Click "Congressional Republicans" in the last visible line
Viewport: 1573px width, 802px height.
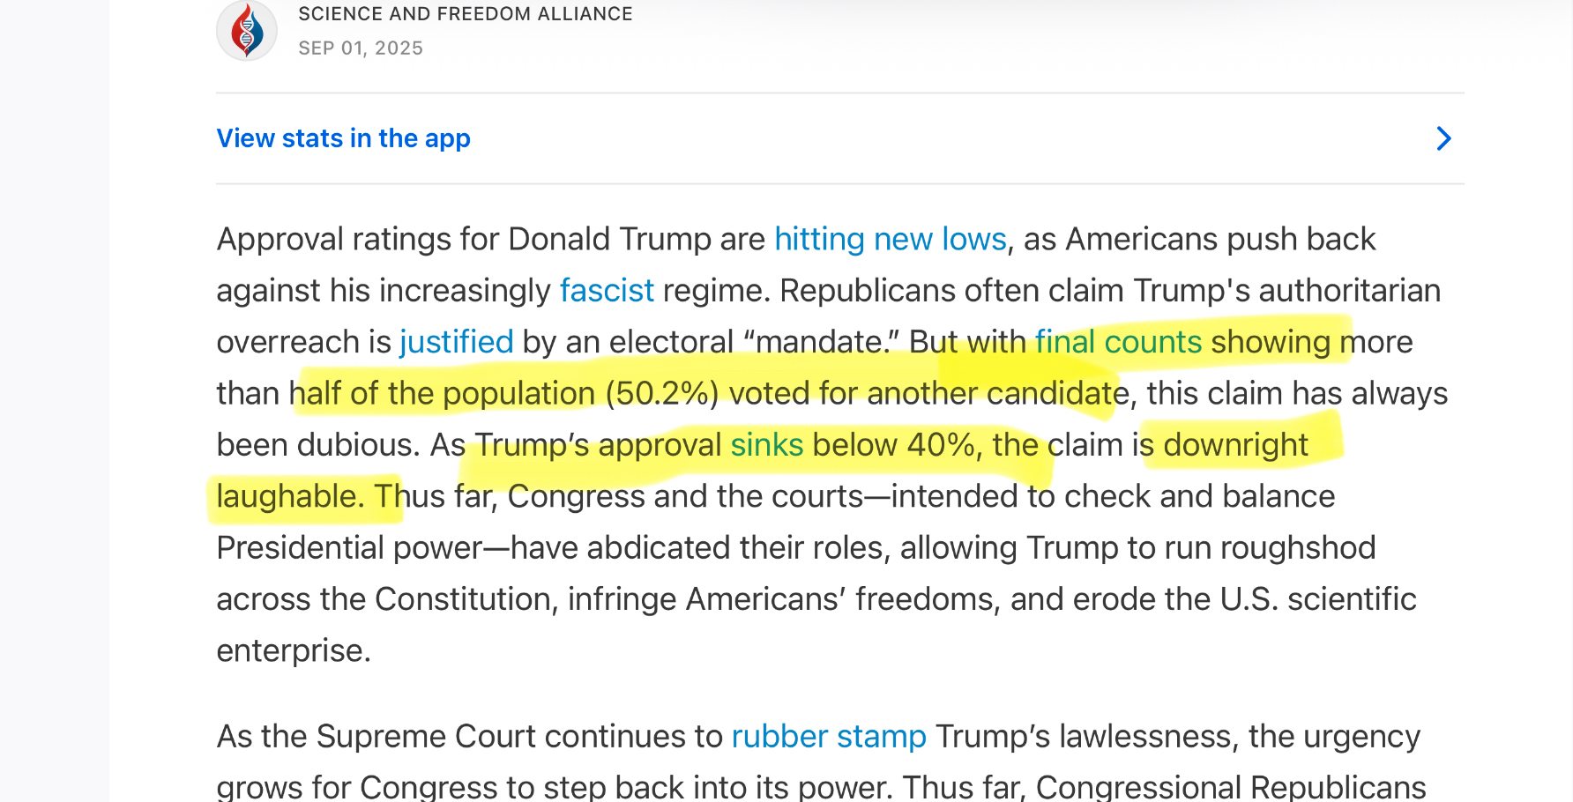coord(1230,787)
